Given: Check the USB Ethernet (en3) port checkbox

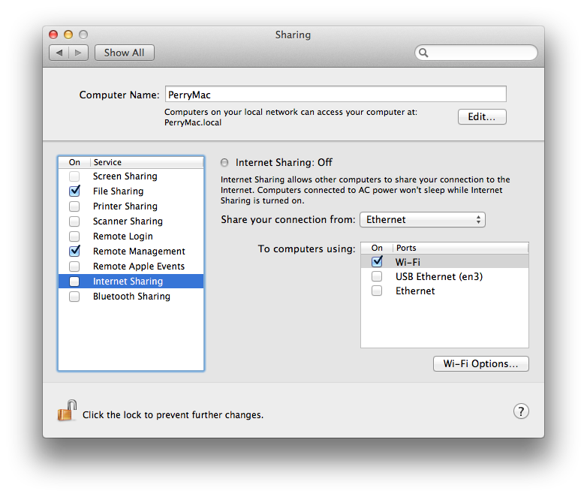Looking at the screenshot, I should (377, 276).
